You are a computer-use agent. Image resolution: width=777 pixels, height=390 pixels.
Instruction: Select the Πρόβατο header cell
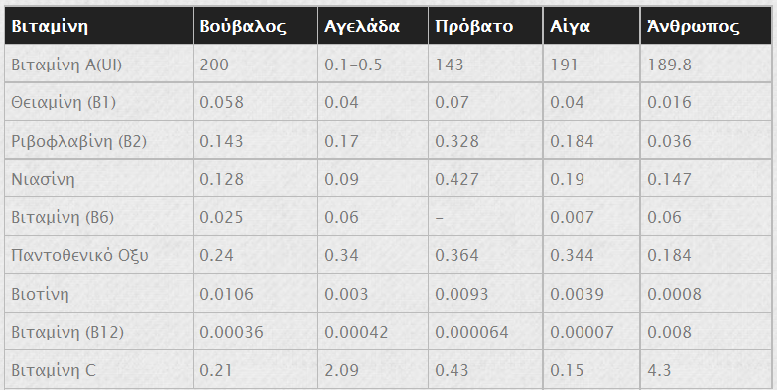click(485, 25)
